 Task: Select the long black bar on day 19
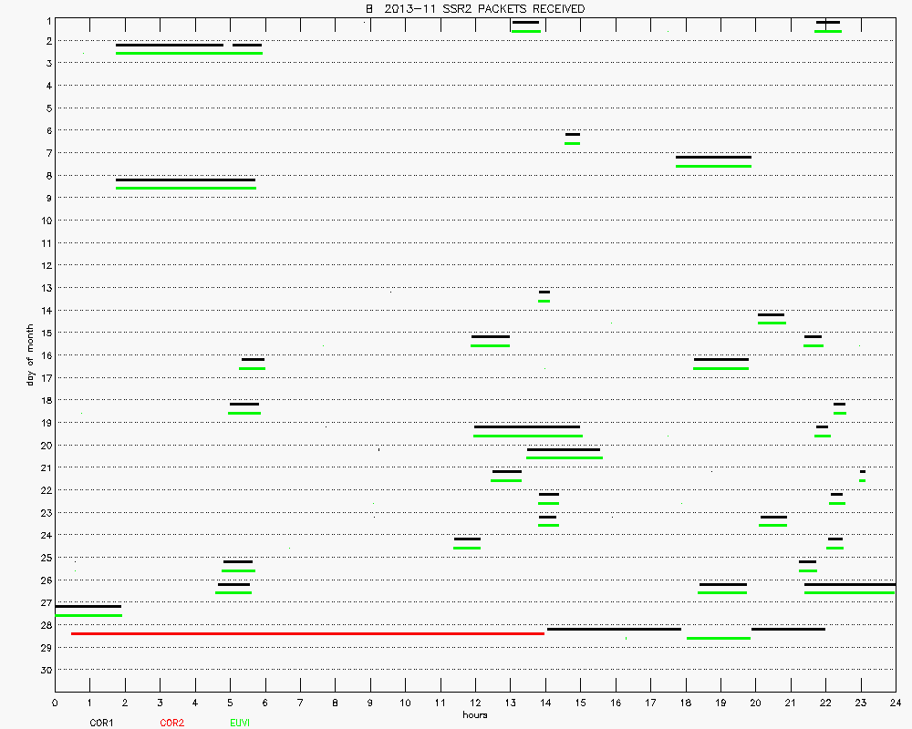pos(526,427)
